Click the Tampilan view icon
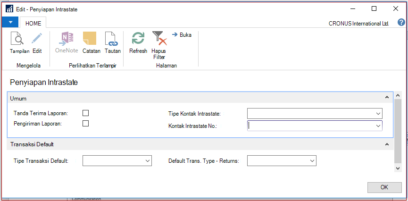 17,38
